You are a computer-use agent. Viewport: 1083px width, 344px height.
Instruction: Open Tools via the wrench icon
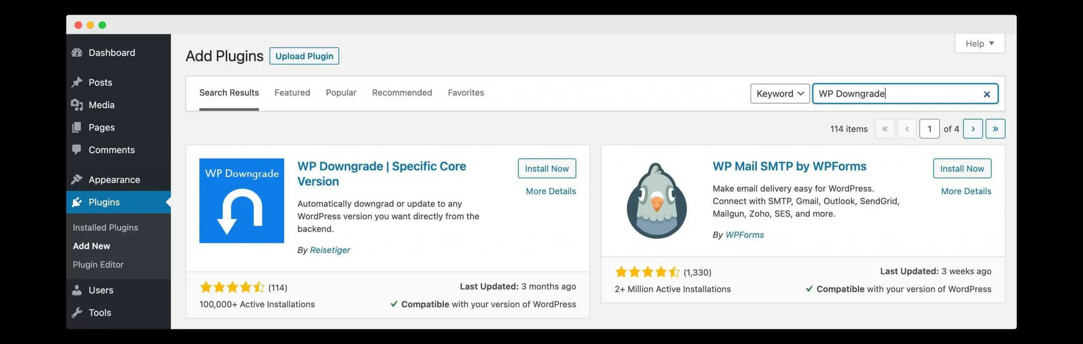click(77, 312)
